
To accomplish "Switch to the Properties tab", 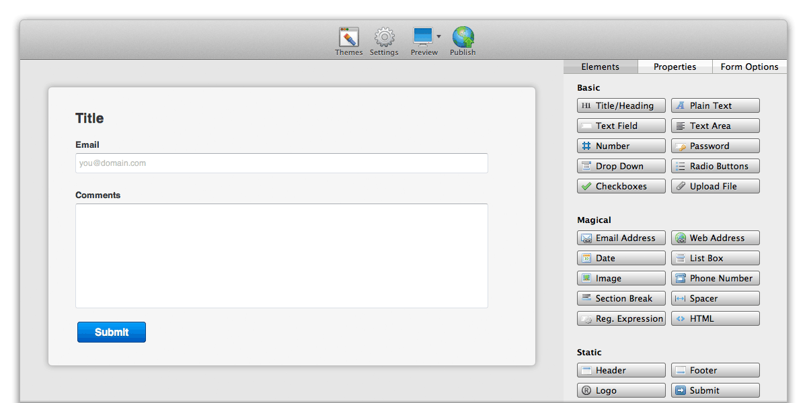I will tap(675, 66).
